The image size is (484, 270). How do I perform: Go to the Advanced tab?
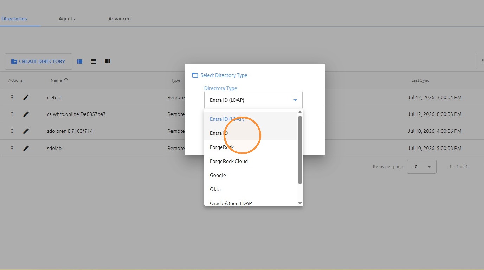(120, 19)
